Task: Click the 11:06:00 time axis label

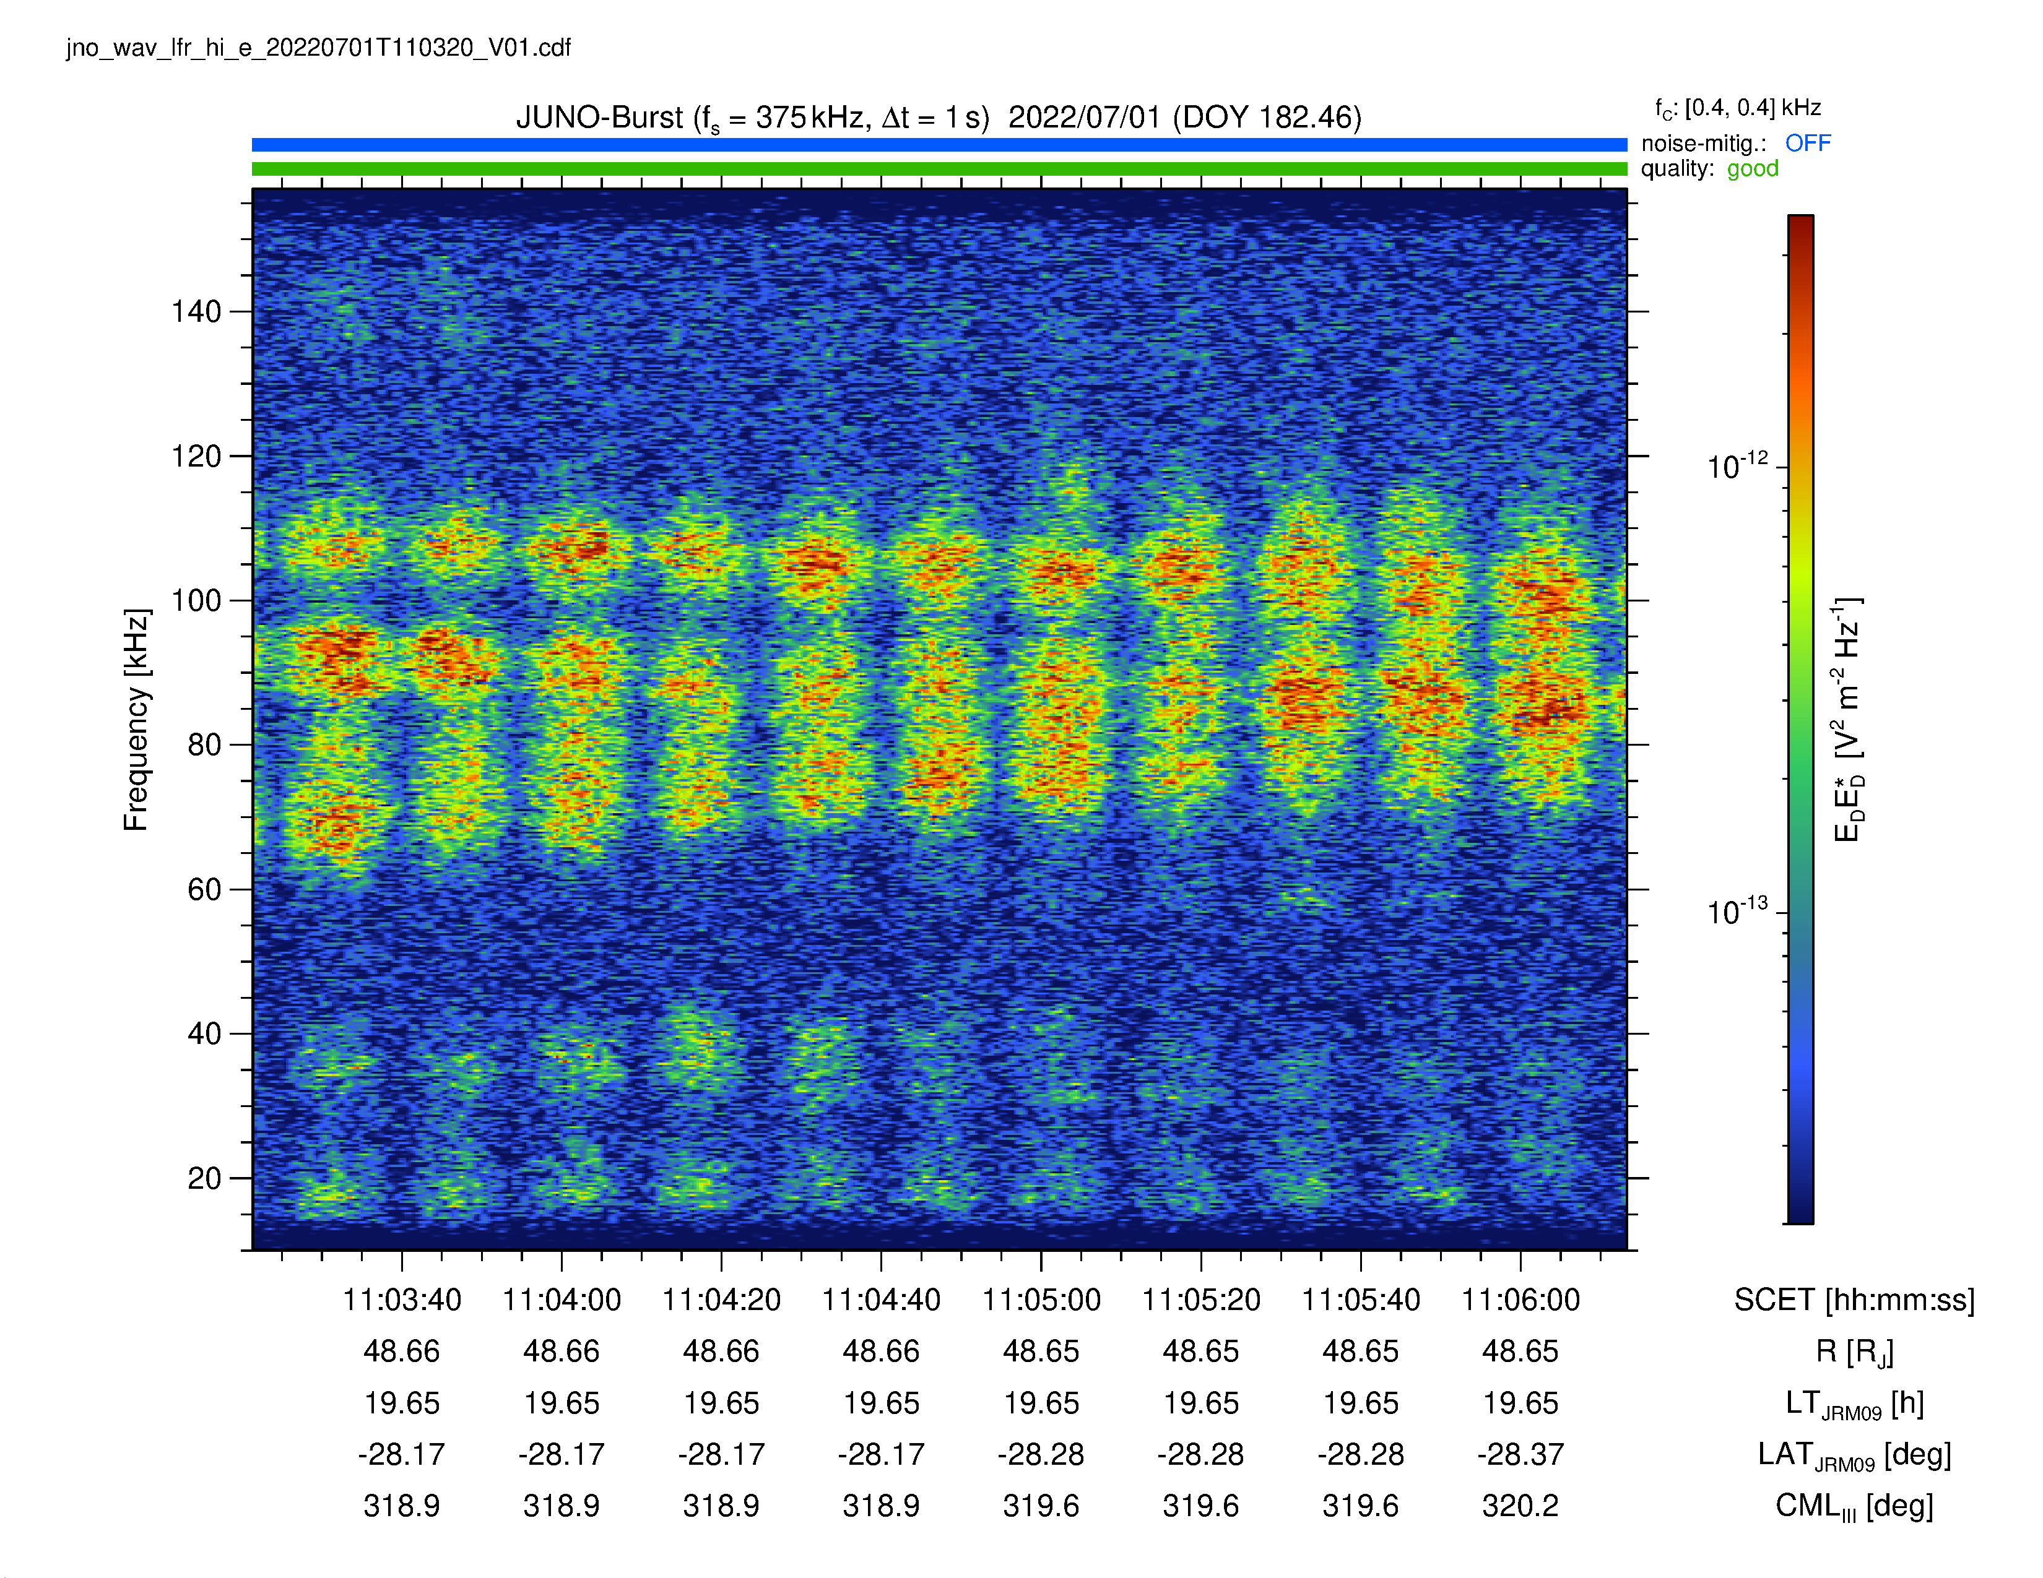Action: tap(1521, 1300)
